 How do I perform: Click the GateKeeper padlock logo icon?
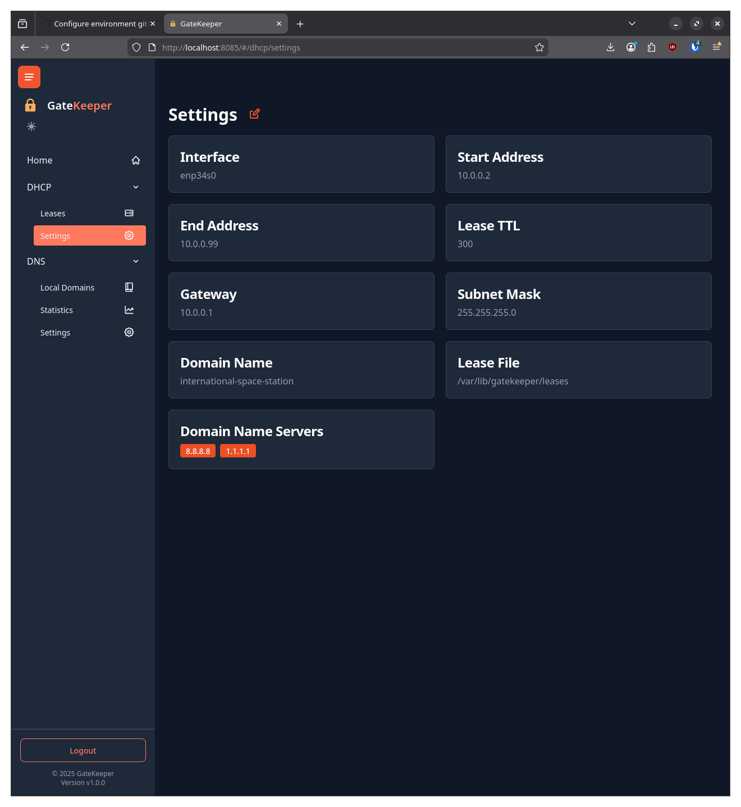[x=30, y=105]
